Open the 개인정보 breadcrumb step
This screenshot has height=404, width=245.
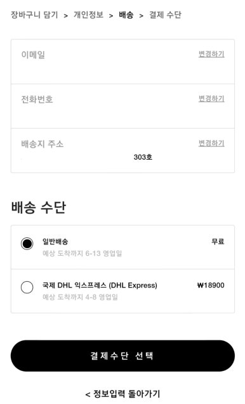[x=88, y=15]
